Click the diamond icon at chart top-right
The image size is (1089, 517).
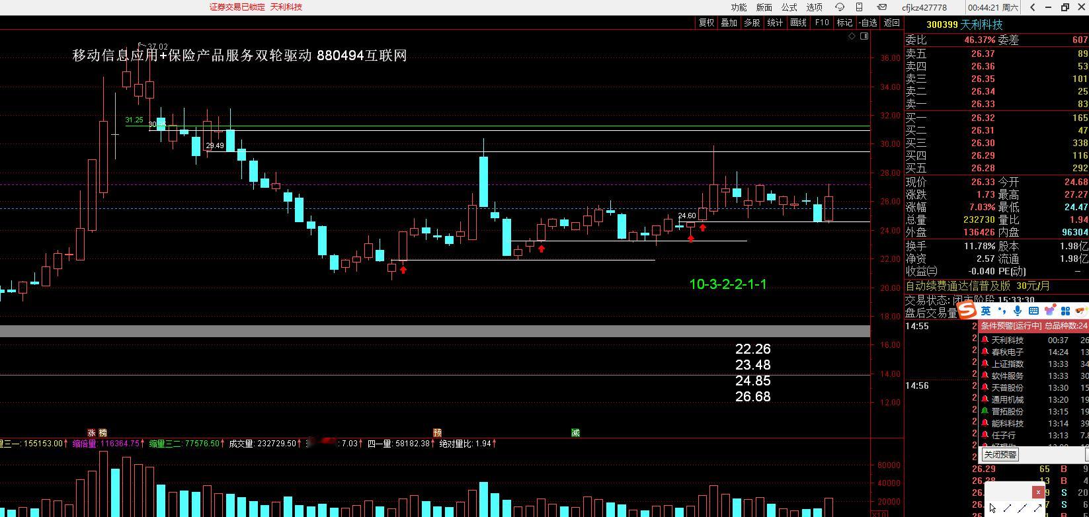point(852,36)
